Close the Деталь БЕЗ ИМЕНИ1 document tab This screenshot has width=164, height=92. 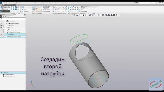[x=15, y=5]
